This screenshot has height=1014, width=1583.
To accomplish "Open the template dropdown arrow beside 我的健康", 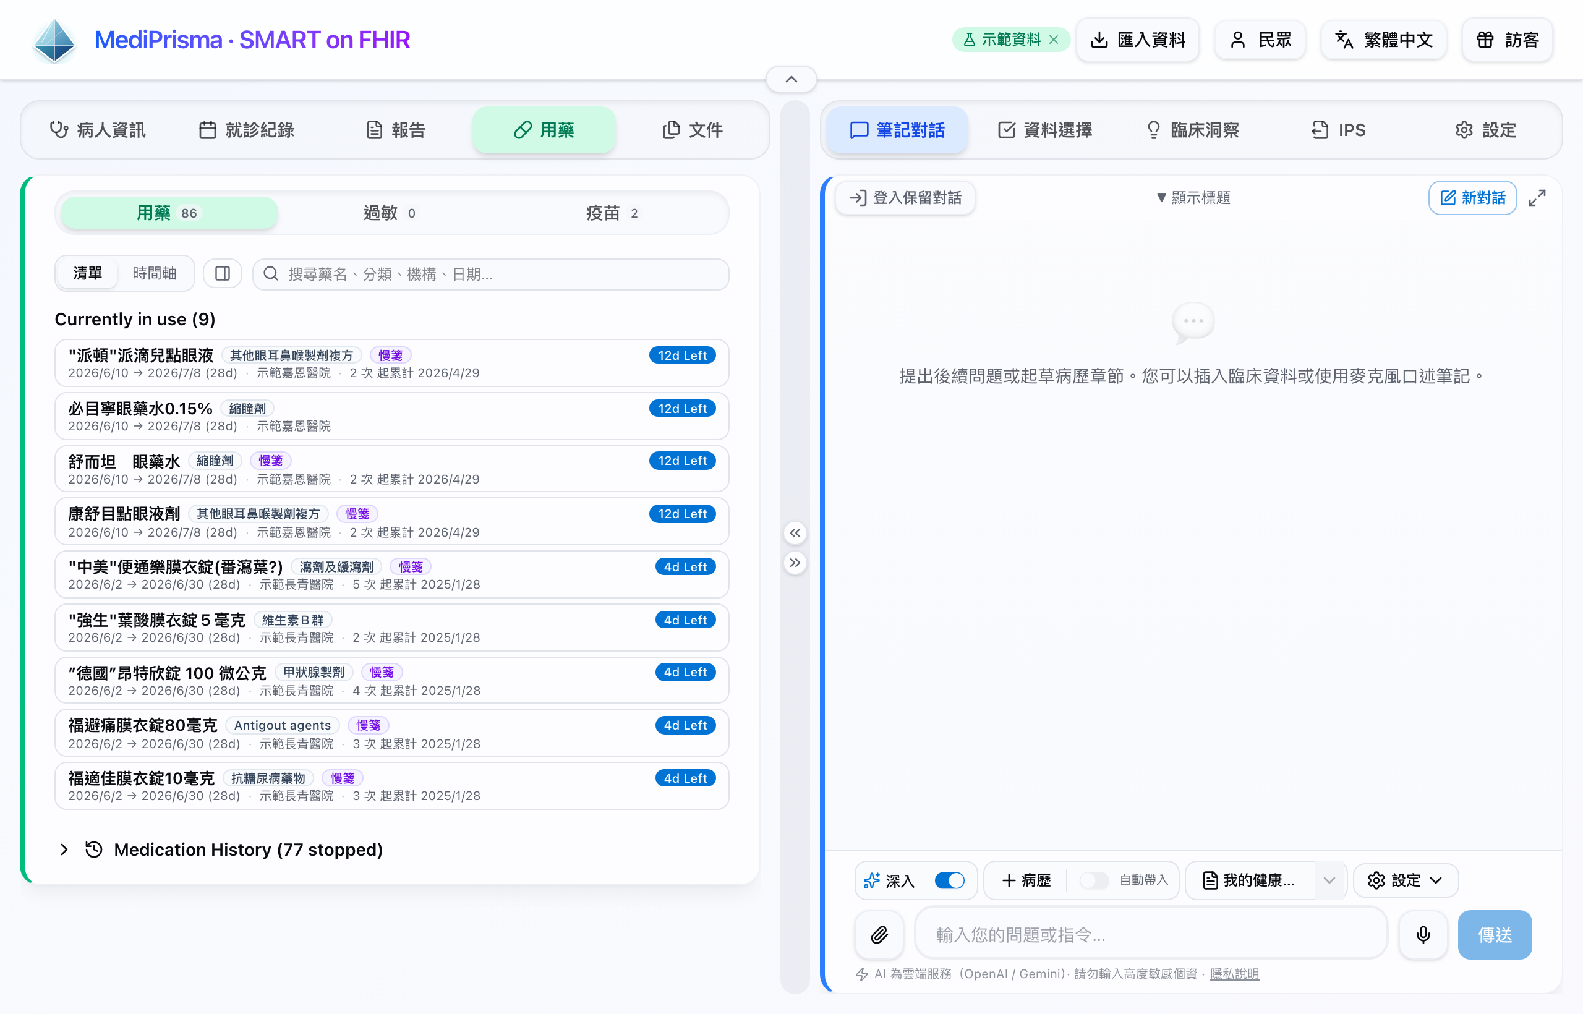I will point(1329,880).
